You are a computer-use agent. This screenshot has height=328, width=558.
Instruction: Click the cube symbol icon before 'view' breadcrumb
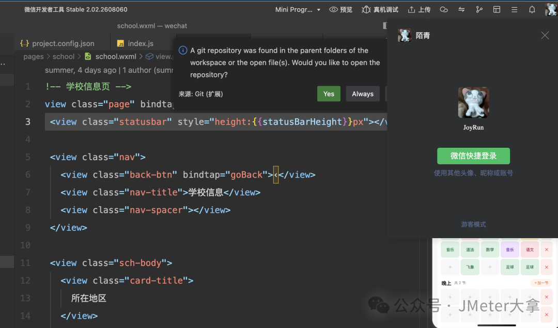[x=149, y=57]
